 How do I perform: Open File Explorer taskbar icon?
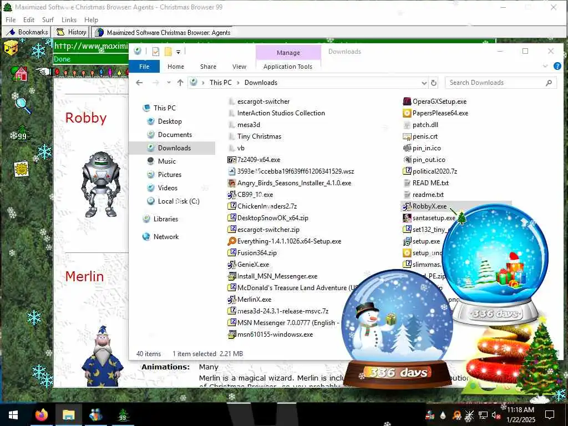coord(68,415)
